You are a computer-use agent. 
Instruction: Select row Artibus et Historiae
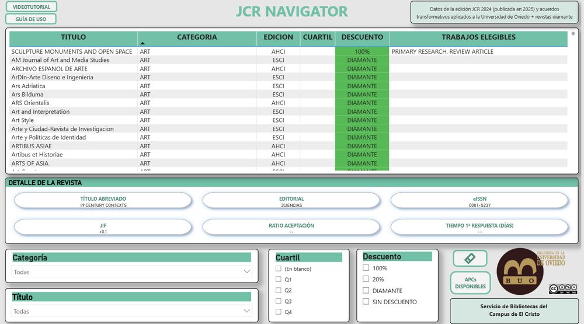[288, 155]
